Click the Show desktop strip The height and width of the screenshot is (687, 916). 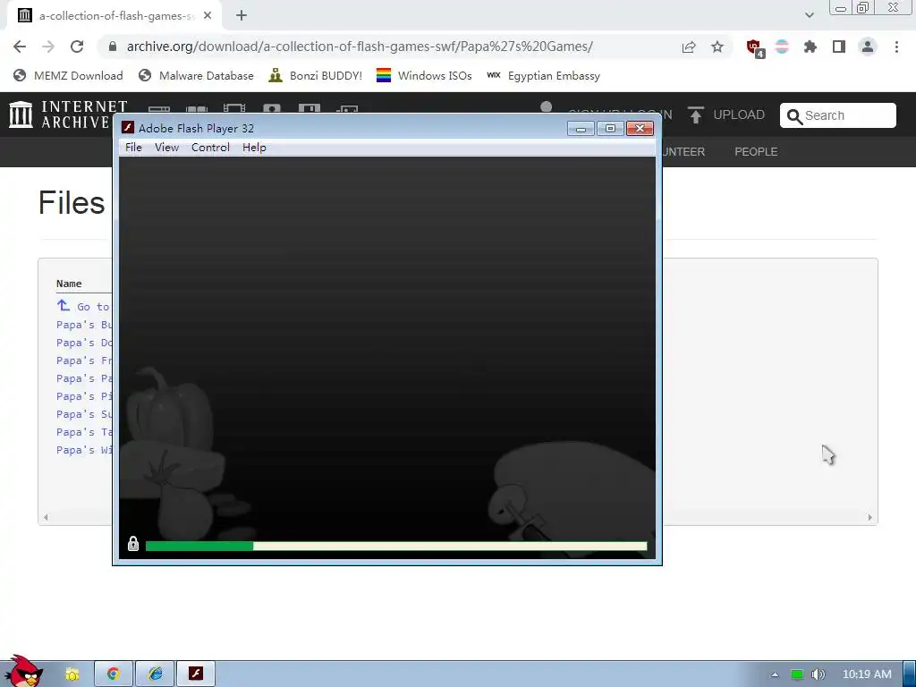[910, 674]
